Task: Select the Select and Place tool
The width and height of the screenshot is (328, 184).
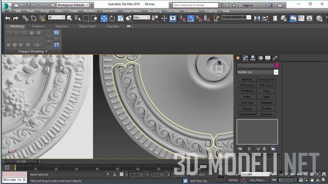Action: [x=129, y=18]
